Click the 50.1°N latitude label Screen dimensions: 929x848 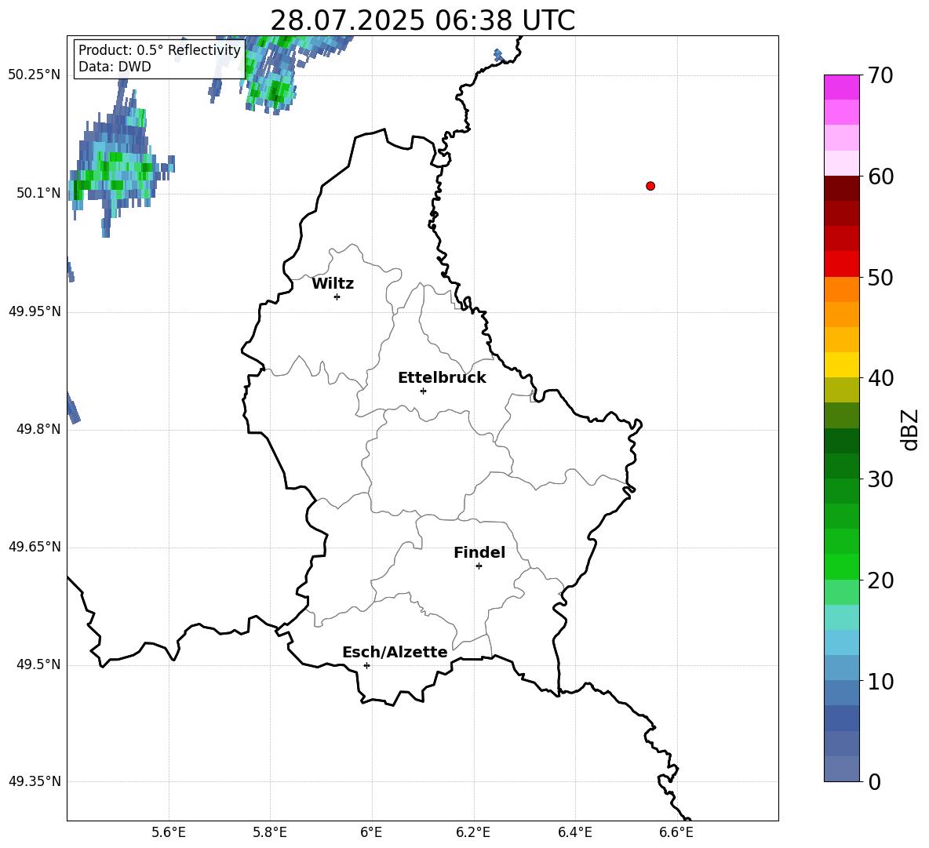[x=38, y=194]
